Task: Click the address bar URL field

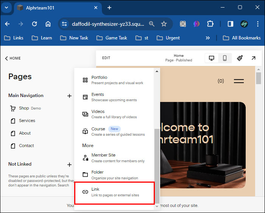Action: (108, 24)
